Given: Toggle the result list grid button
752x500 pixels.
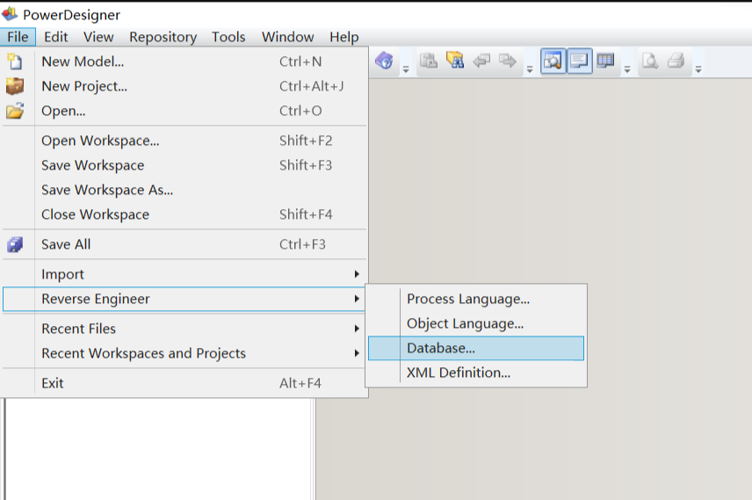Looking at the screenshot, I should (605, 62).
